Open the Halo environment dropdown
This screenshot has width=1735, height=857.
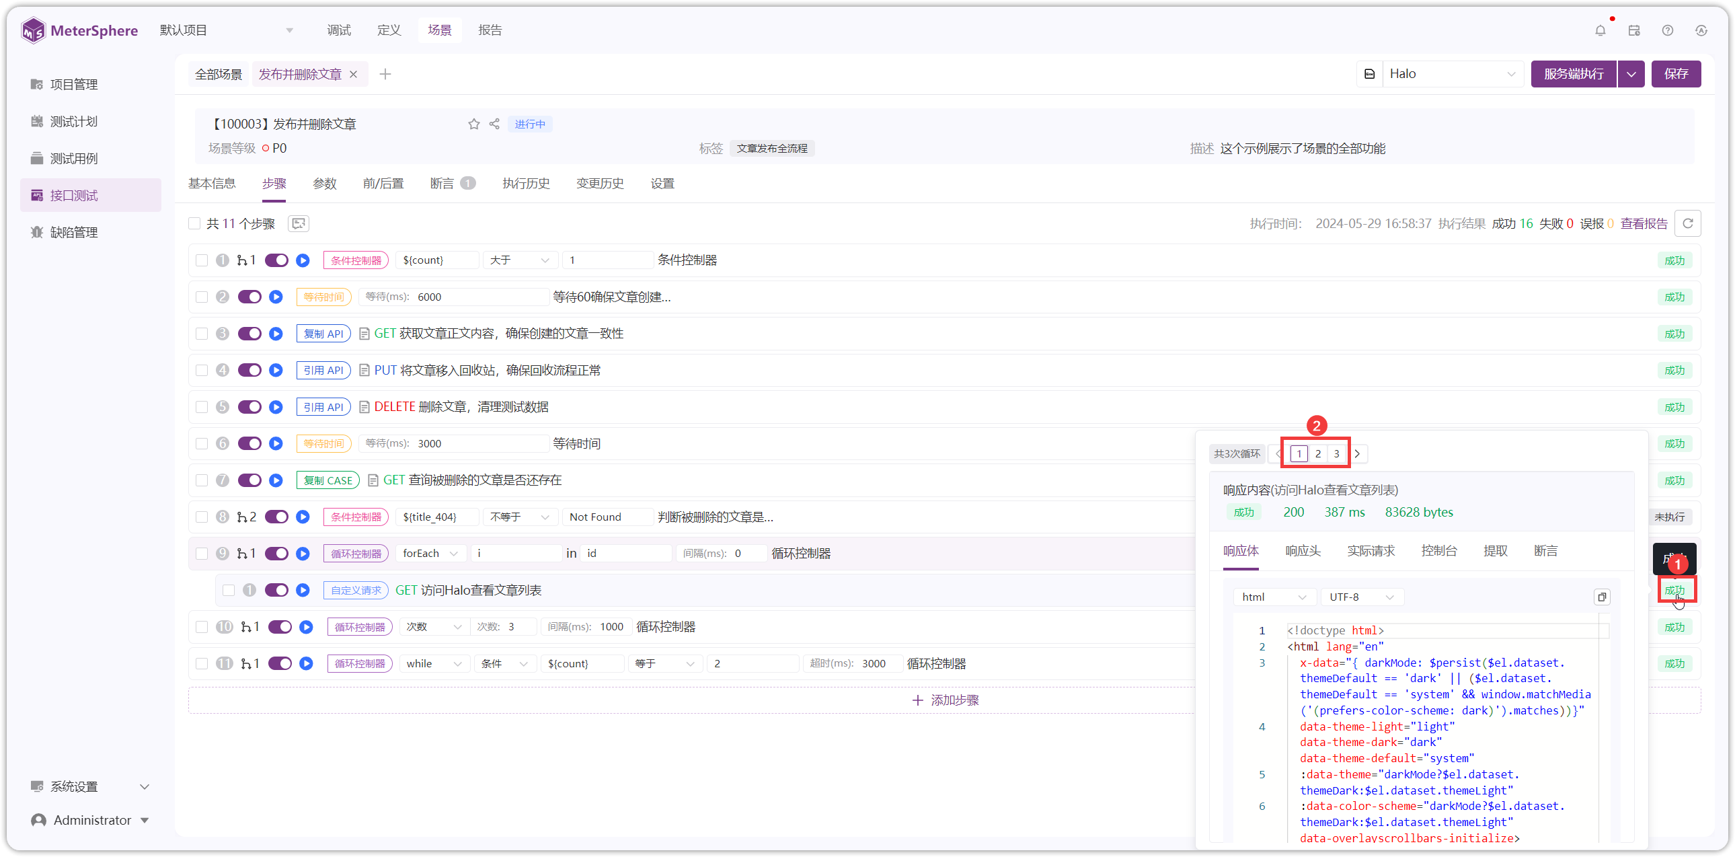pyautogui.click(x=1453, y=74)
